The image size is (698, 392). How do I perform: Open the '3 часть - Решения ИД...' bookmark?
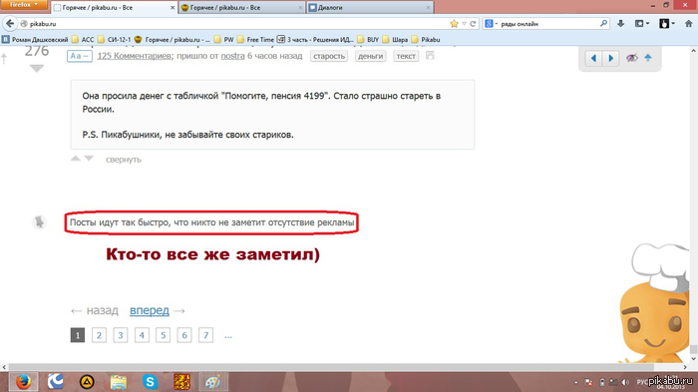point(315,40)
